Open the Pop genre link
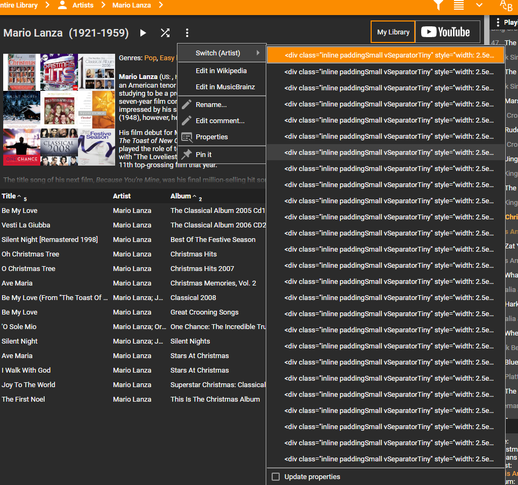518x485 pixels. (150, 58)
